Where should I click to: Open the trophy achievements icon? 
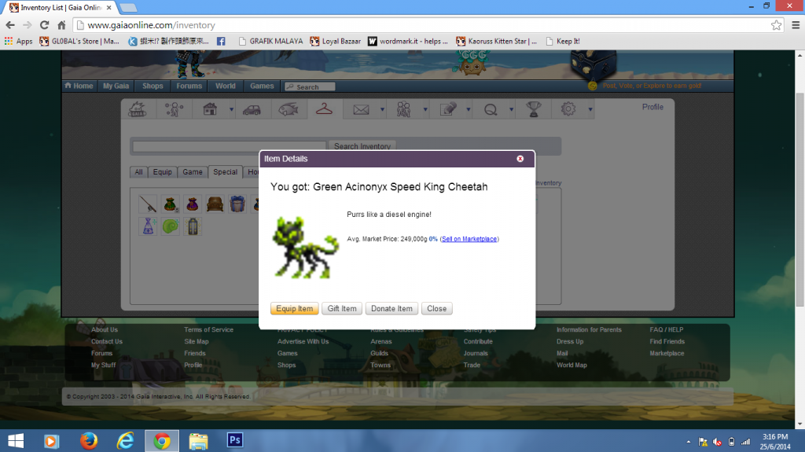534,109
